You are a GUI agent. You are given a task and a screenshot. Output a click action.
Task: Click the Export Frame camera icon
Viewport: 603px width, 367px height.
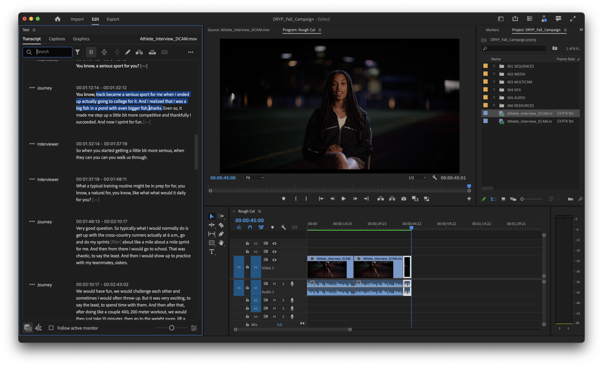pos(404,199)
